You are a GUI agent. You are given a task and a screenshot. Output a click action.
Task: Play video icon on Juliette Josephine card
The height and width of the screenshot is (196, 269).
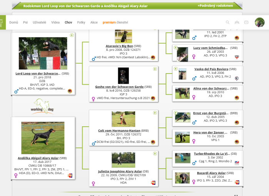click(155, 154)
